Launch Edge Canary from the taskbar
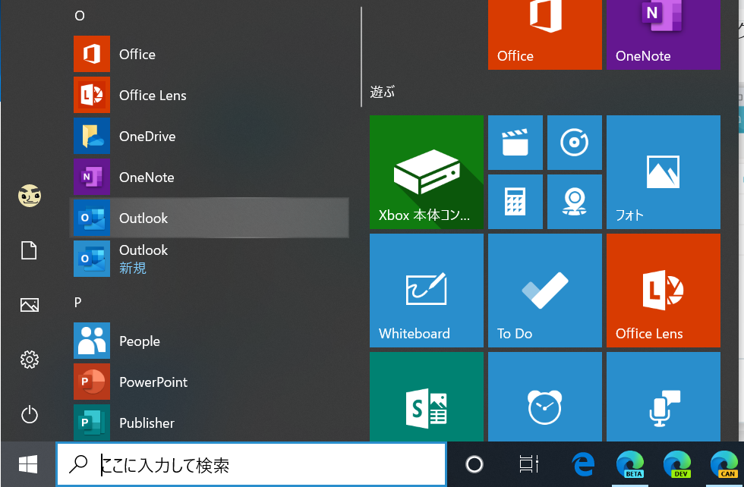Viewport: 744px width, 487px height. point(724,464)
